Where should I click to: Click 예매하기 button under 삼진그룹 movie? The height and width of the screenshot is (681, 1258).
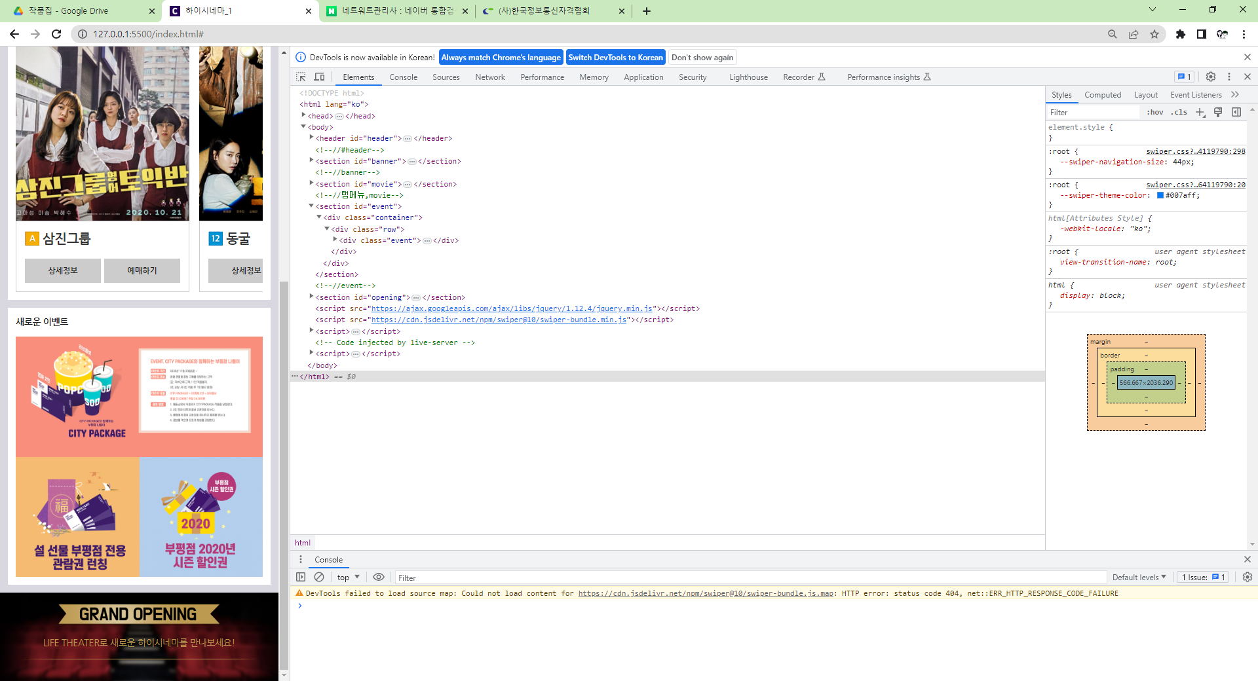tap(142, 270)
